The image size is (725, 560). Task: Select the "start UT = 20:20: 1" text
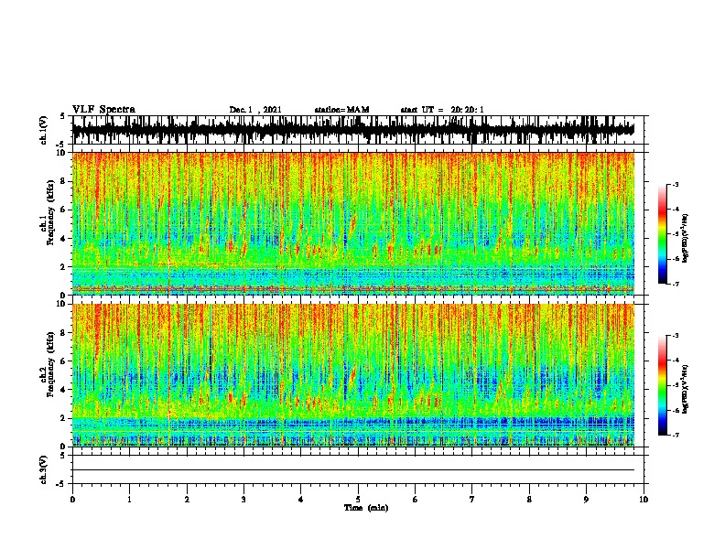(x=442, y=110)
